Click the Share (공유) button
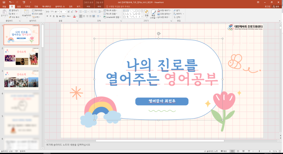The width and height of the screenshot is (283, 154). coord(276,6)
